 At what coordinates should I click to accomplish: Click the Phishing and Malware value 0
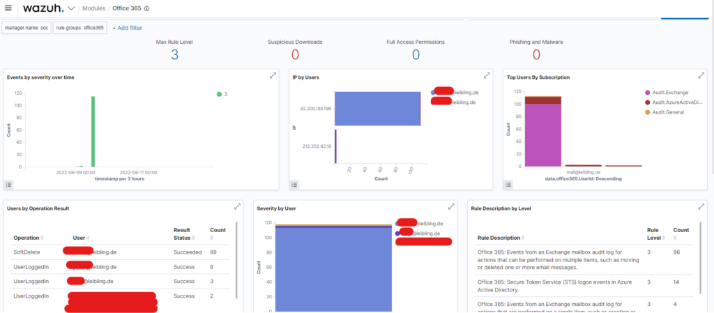click(x=536, y=55)
